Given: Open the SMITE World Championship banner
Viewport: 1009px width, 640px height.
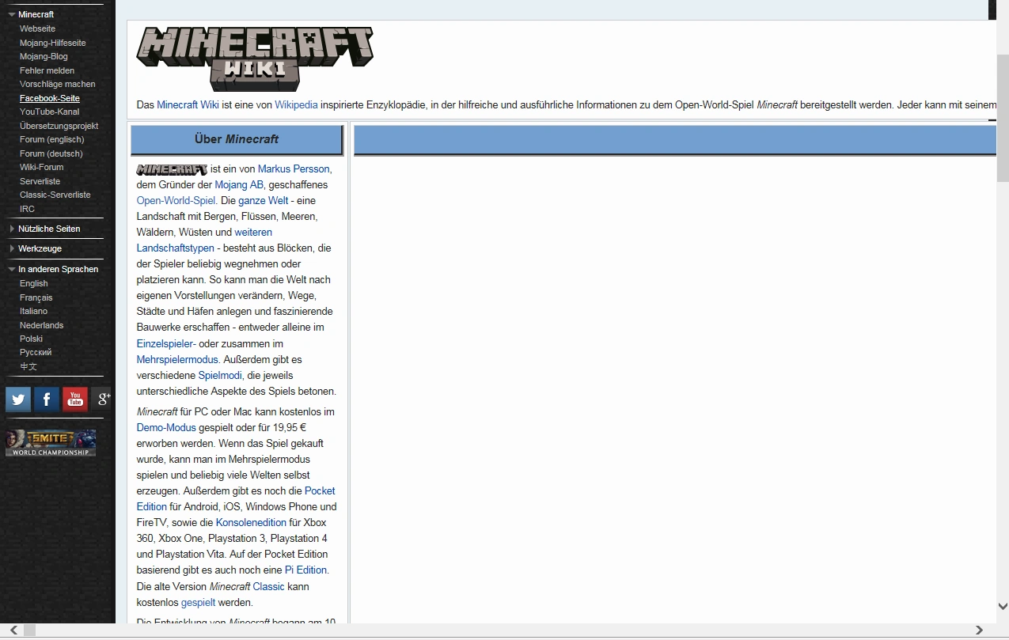Looking at the screenshot, I should (x=51, y=443).
